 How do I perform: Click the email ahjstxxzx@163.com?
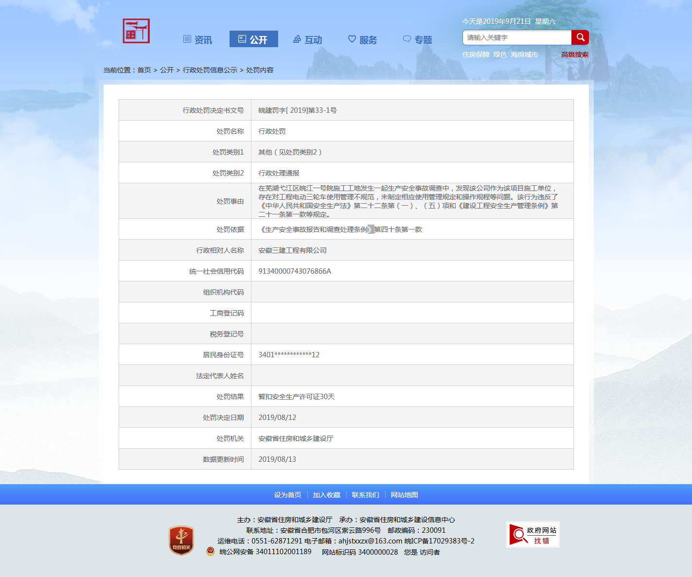[x=371, y=541]
